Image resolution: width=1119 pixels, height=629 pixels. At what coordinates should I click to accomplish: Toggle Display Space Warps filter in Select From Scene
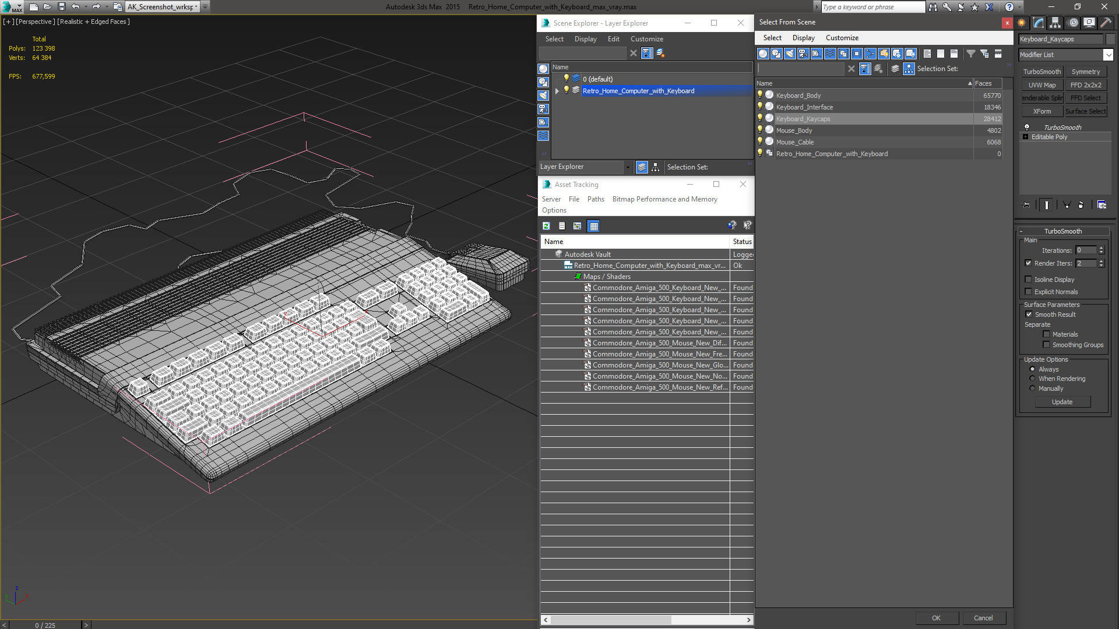[830, 54]
